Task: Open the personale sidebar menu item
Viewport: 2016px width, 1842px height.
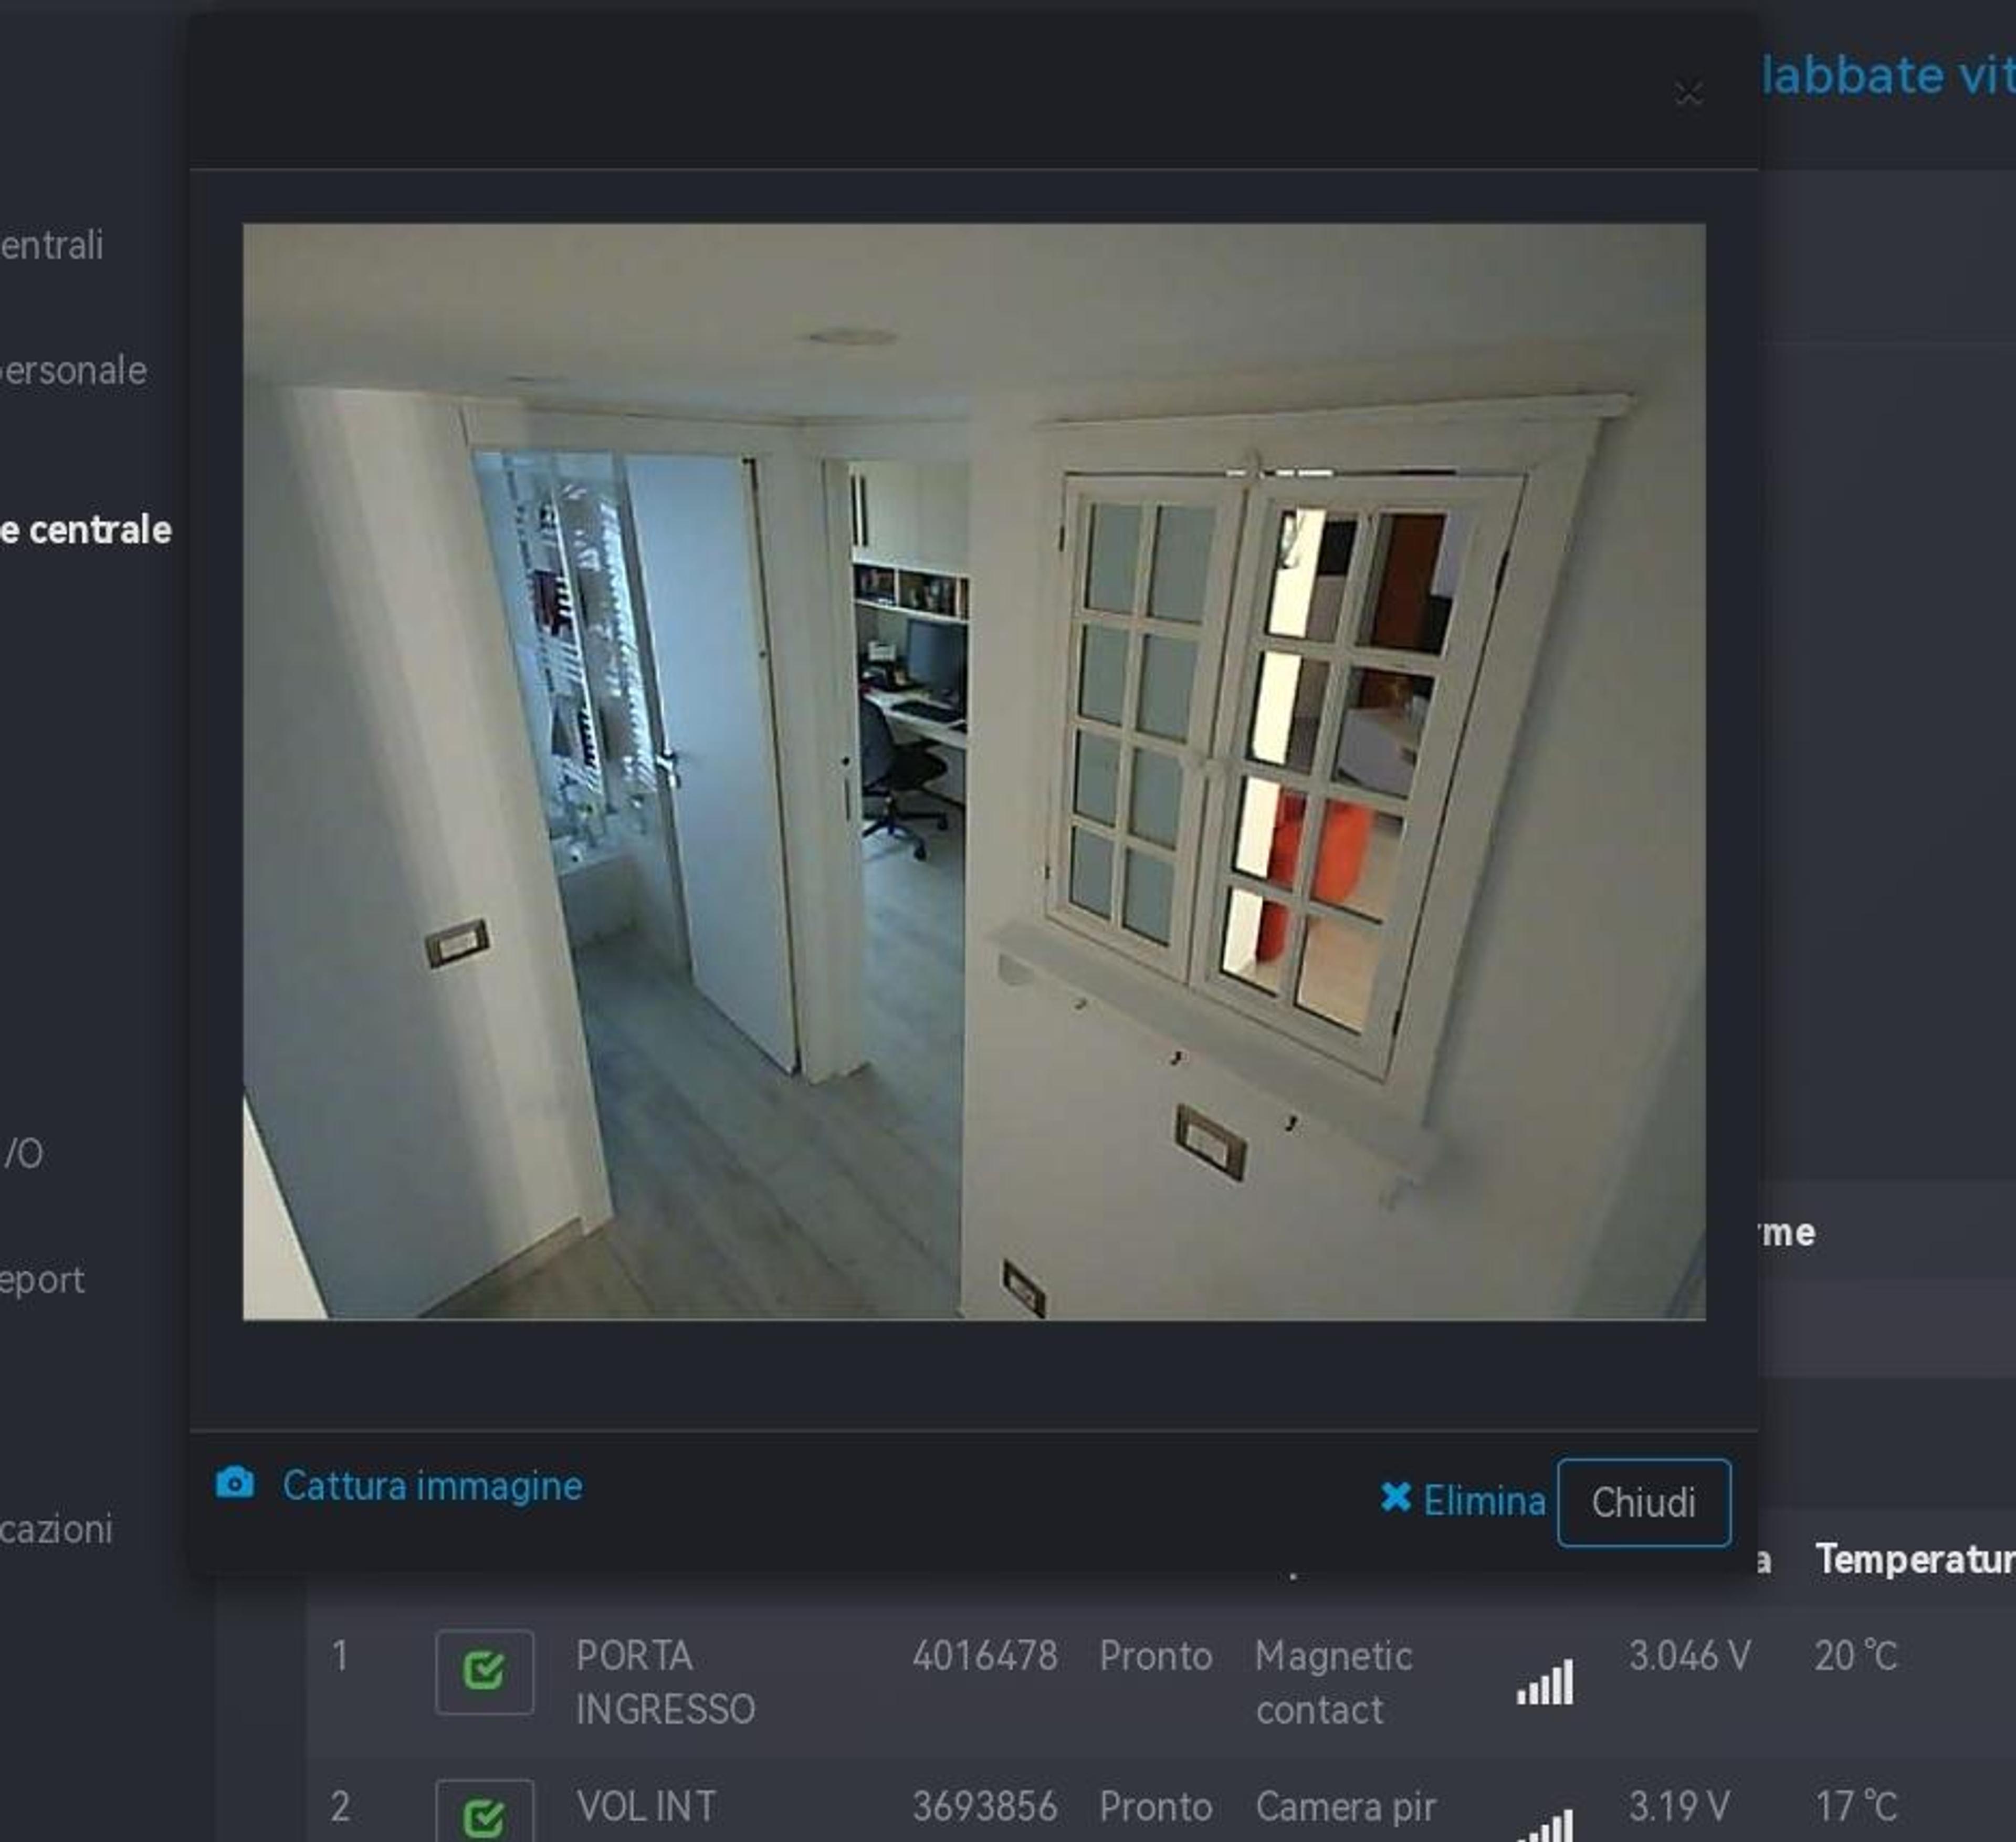Action: click(74, 371)
